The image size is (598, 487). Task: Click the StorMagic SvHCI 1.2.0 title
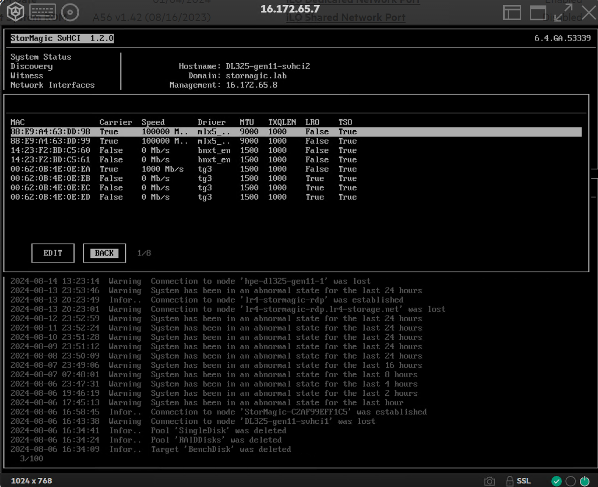62,38
